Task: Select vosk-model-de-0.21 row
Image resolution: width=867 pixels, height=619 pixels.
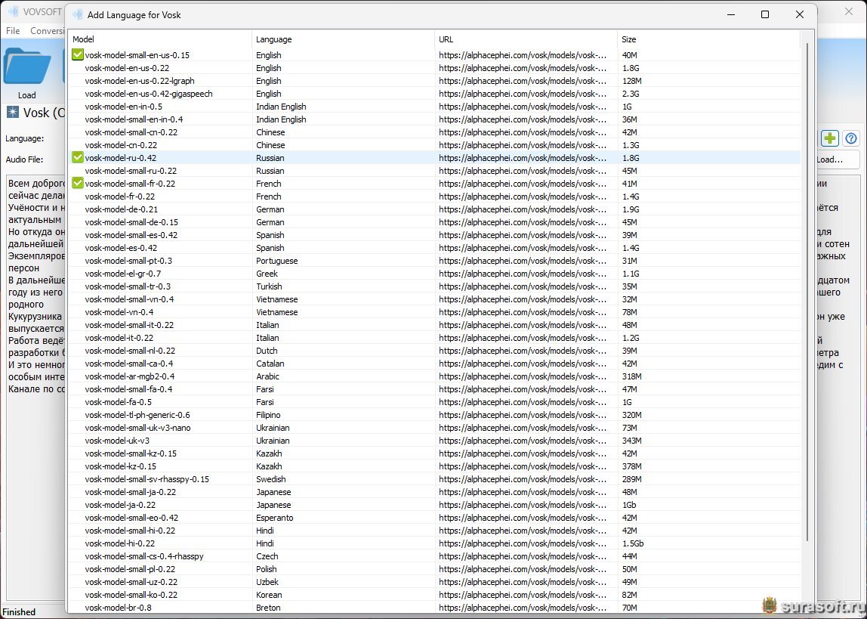Action: (x=434, y=209)
